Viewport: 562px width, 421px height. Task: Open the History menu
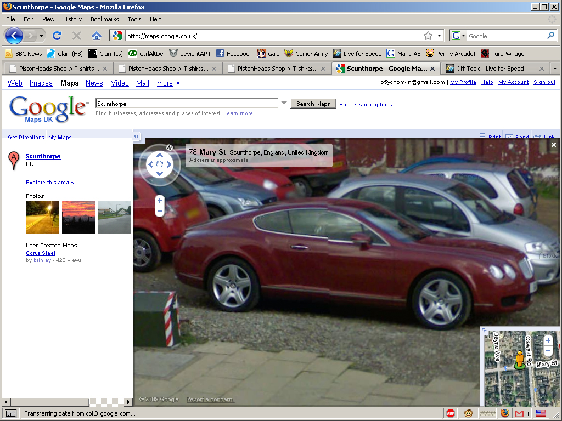coord(72,19)
